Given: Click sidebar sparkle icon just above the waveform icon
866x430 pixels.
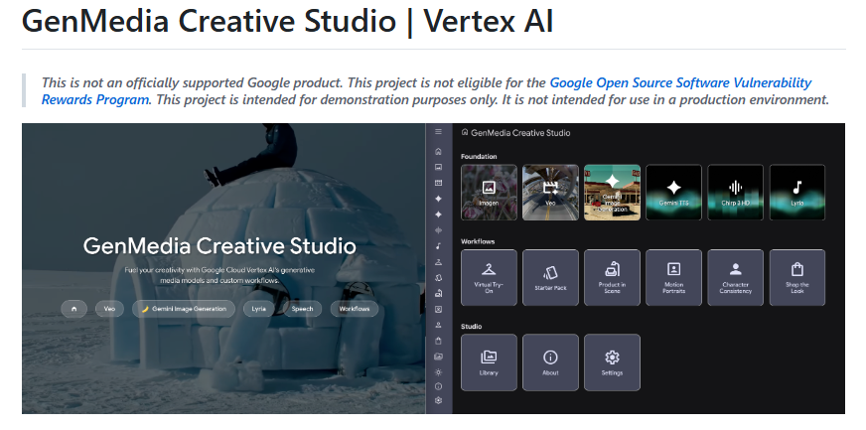Looking at the screenshot, I should coord(438,215).
